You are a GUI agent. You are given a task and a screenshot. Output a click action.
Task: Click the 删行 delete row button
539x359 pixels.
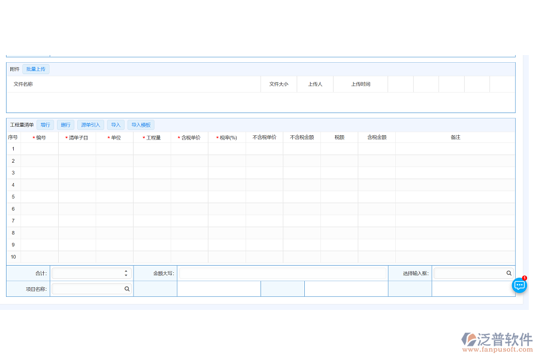(66, 124)
